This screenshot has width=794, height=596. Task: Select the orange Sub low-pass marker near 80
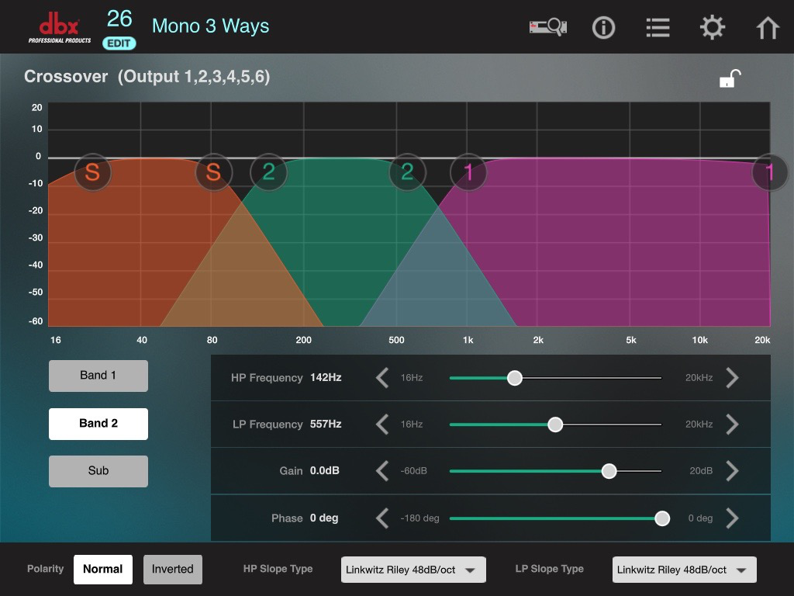click(x=213, y=172)
